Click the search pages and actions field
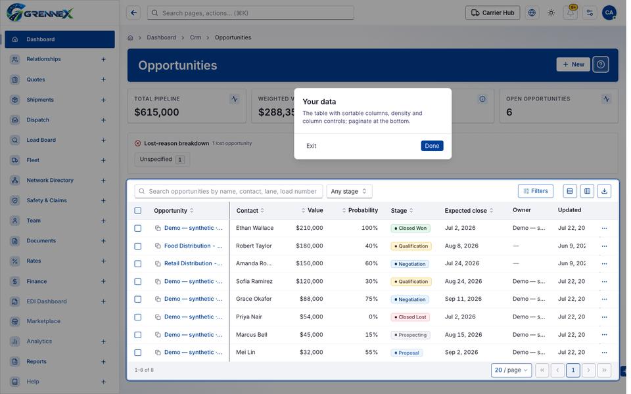 click(250, 13)
